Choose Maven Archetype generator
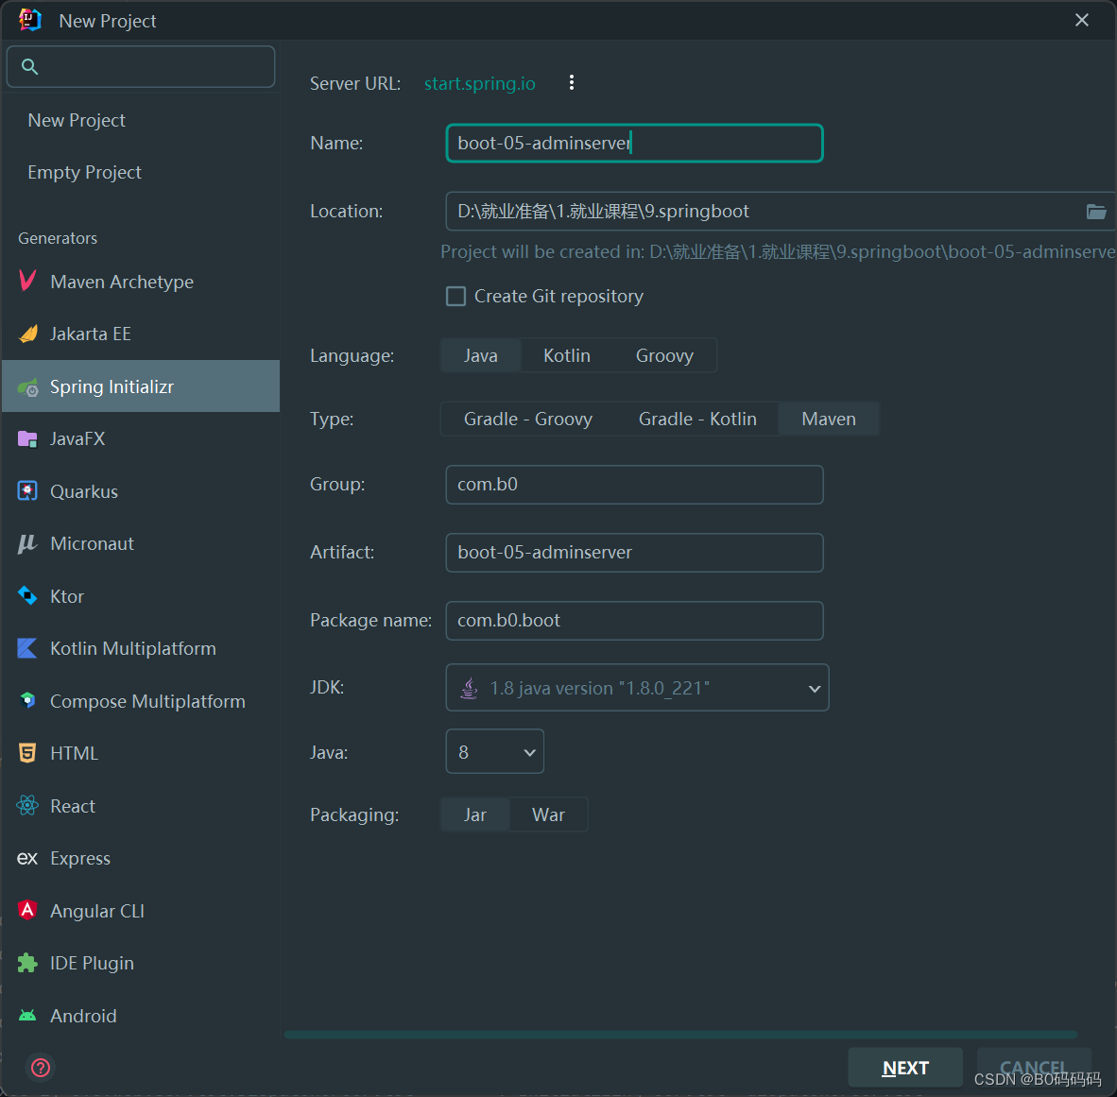This screenshot has width=1117, height=1097. click(x=141, y=282)
